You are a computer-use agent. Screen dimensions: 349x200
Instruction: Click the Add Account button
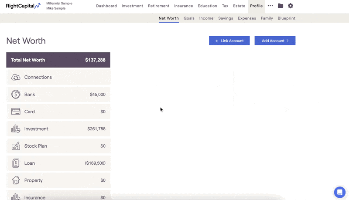(275, 41)
